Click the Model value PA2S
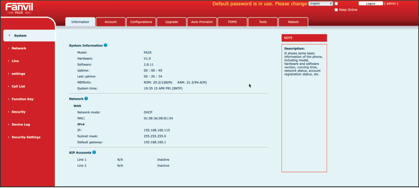Image resolution: width=419 pixels, height=188 pixels. (x=147, y=52)
